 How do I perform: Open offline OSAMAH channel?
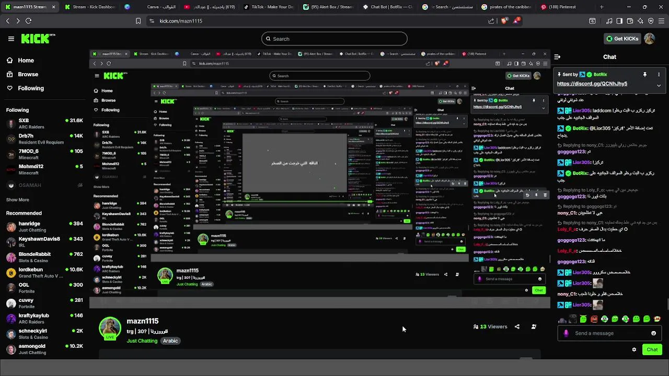44,185
